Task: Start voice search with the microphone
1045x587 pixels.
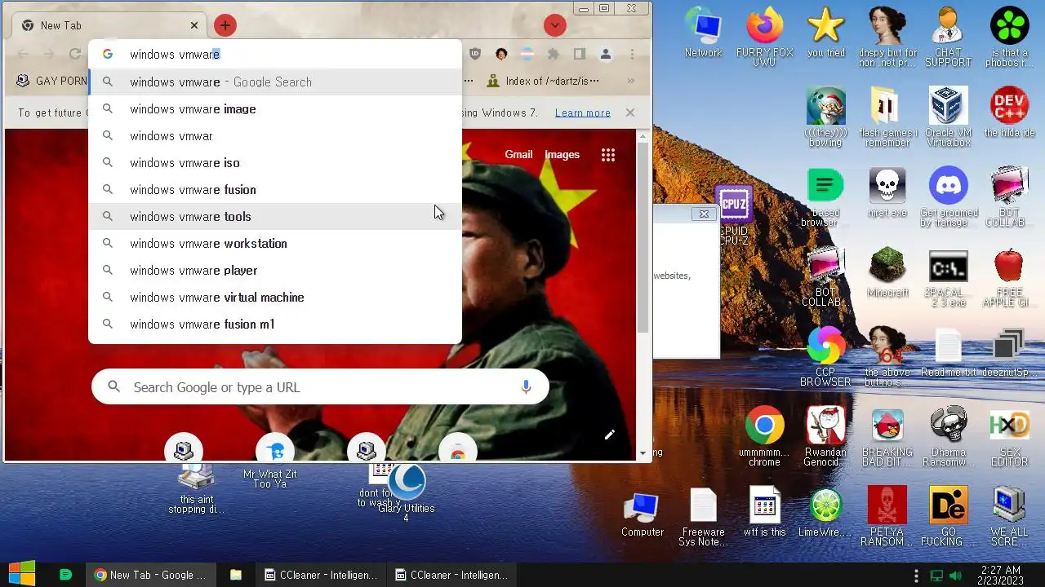Action: [x=526, y=387]
